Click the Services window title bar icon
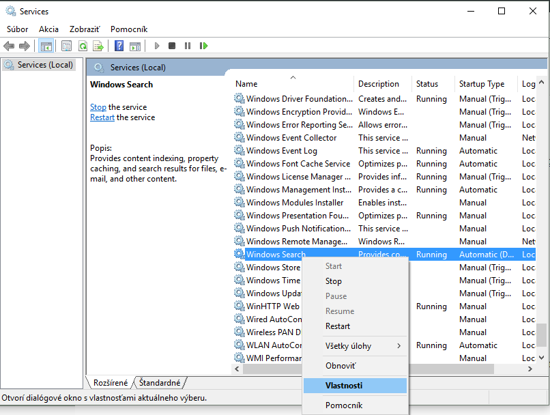This screenshot has width=550, height=415. (11, 11)
